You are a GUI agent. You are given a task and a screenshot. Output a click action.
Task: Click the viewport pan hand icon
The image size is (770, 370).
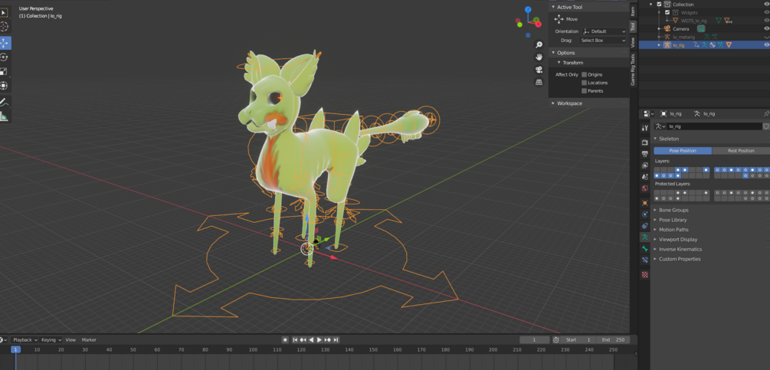[539, 57]
